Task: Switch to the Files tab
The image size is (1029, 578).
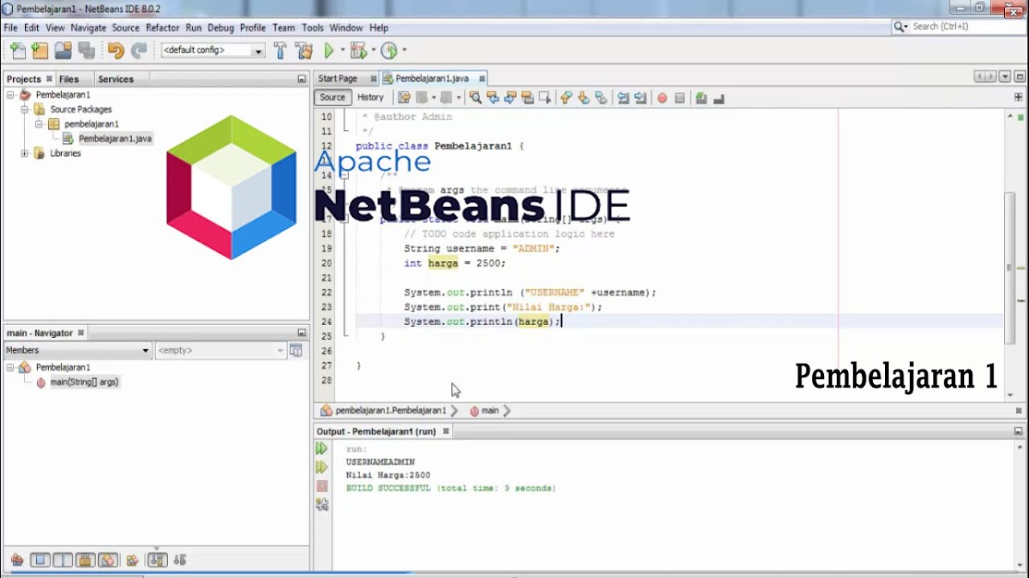Action: pos(69,79)
